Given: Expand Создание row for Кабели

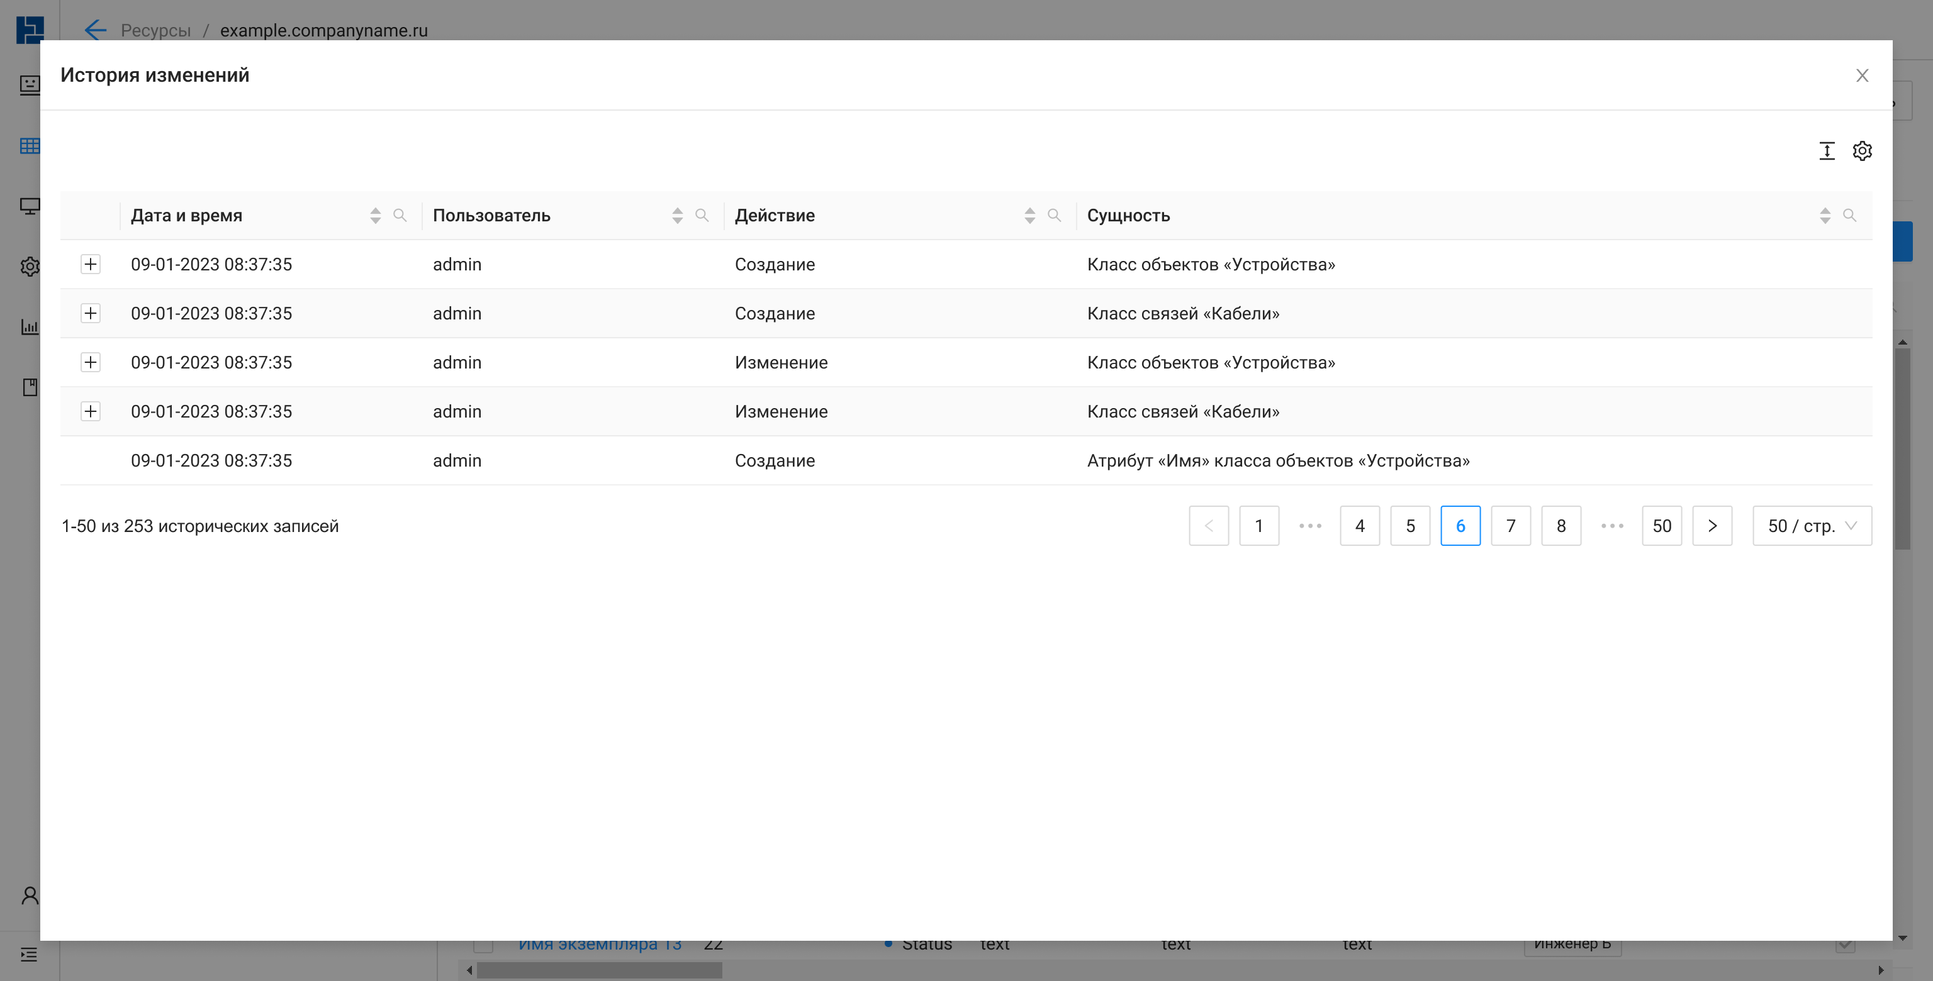Looking at the screenshot, I should [x=91, y=313].
